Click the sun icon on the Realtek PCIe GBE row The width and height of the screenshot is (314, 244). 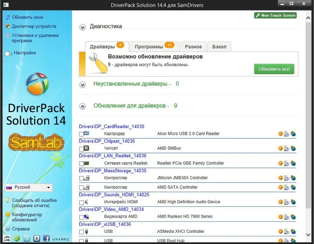click(x=281, y=163)
